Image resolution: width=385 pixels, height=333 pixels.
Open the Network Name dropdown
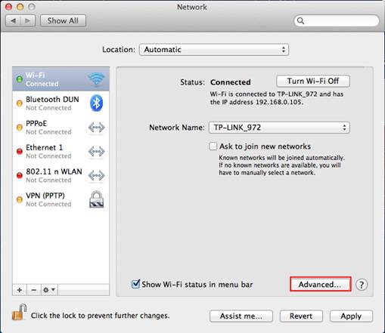pyautogui.click(x=279, y=128)
